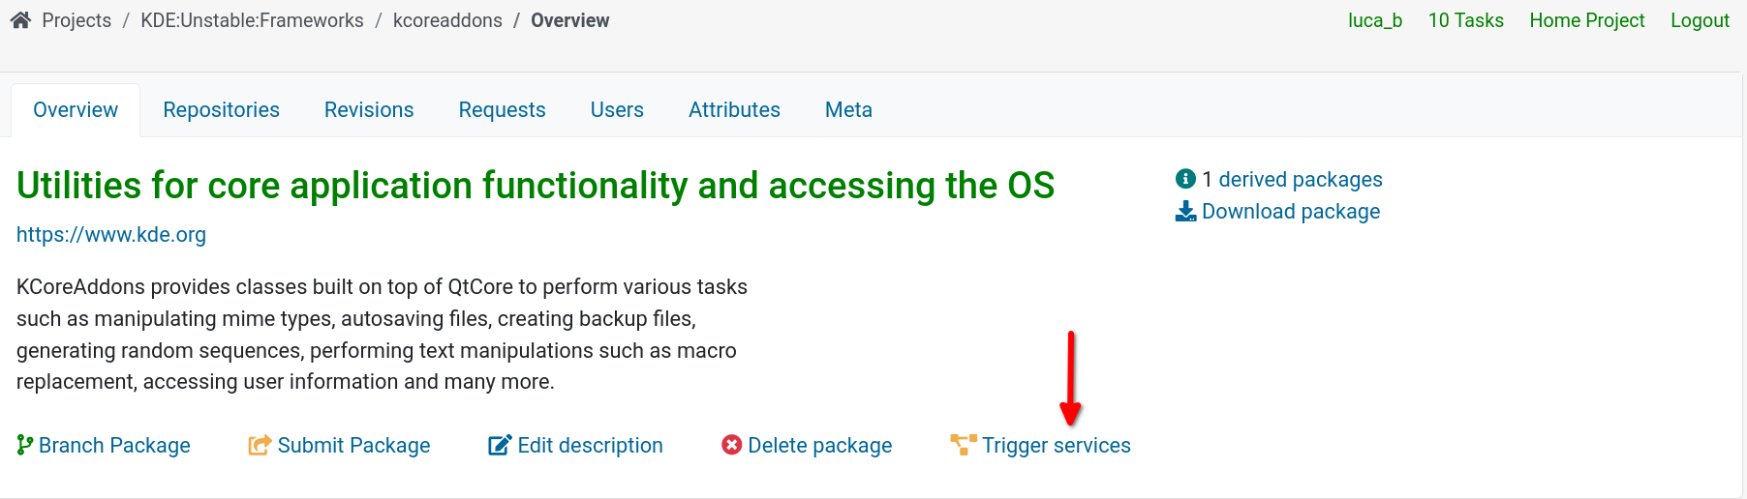Screen dimensions: 1747x499
Task: Go to Home Project
Action: pos(1586,20)
